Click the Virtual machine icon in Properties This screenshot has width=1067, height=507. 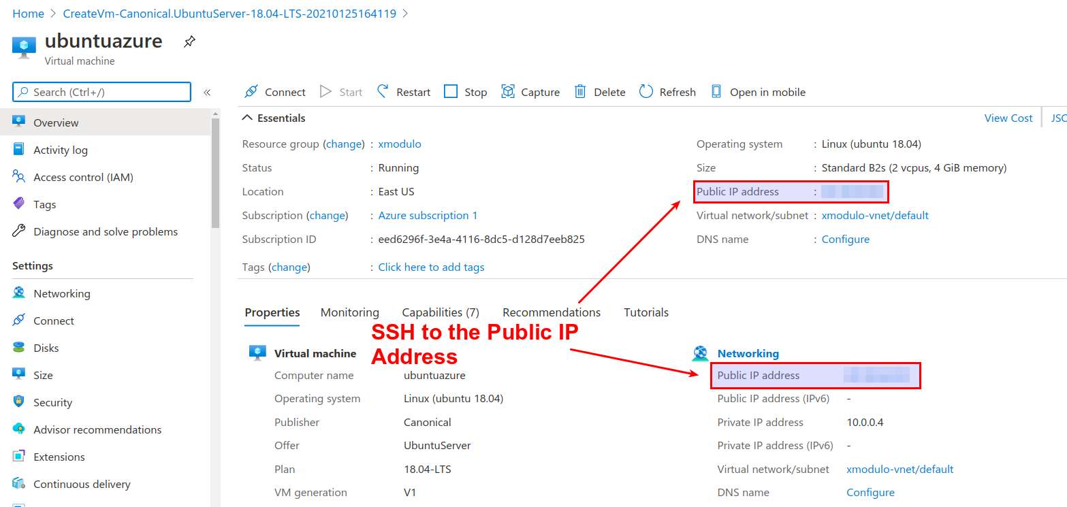(257, 353)
